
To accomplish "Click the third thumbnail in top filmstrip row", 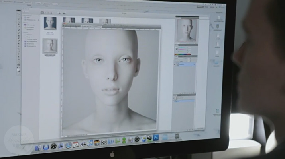I will pyautogui.click(x=105, y=21).
